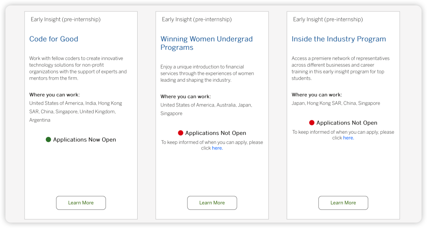This screenshot has height=228, width=427.
Task: Click 'Early Insight (pre-internship)' label above Winning Women
Action: click(196, 19)
